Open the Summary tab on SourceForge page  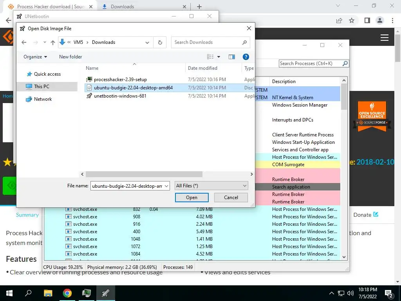click(x=27, y=215)
